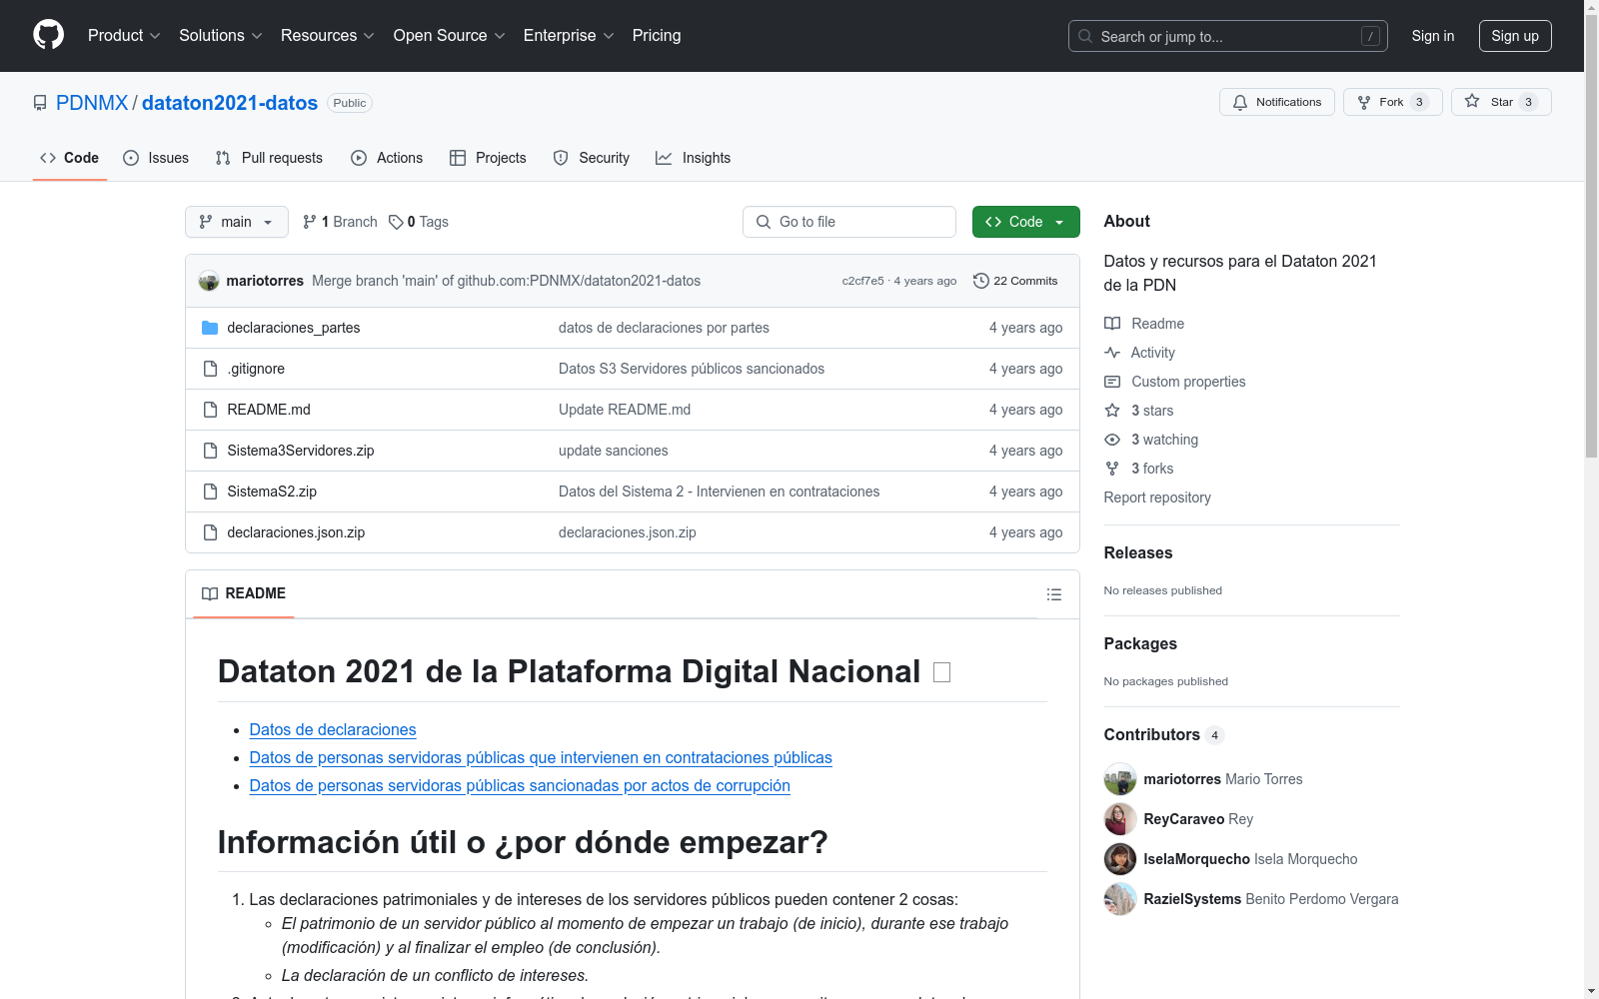
Task: Open the main branch selector dropdown
Action: pos(237,222)
